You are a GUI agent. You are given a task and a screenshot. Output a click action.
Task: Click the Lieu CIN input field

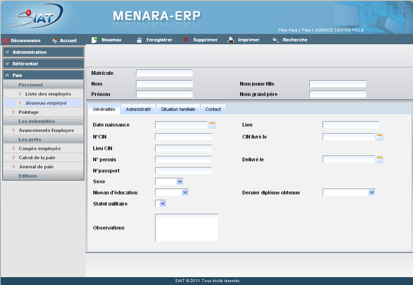pos(183,148)
